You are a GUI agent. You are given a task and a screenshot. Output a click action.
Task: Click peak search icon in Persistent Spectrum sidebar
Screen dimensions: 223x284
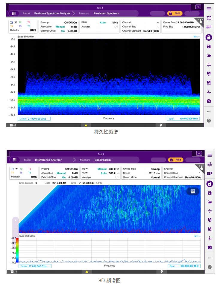[x=209, y=92]
